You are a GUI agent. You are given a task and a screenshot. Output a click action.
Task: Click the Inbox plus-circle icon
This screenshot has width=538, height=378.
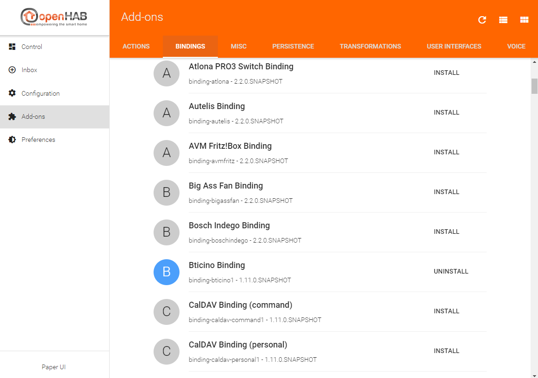pyautogui.click(x=12, y=70)
